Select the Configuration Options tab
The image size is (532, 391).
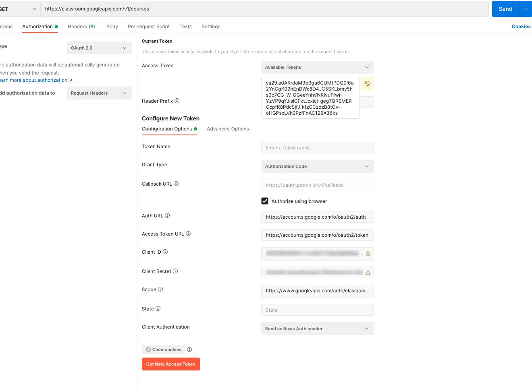tap(169, 129)
